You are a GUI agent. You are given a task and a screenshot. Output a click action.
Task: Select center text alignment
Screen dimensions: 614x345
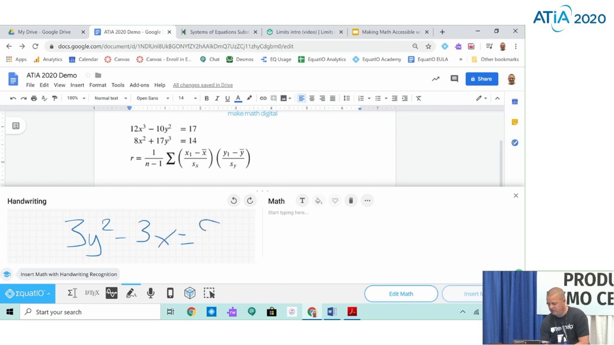coord(312,98)
